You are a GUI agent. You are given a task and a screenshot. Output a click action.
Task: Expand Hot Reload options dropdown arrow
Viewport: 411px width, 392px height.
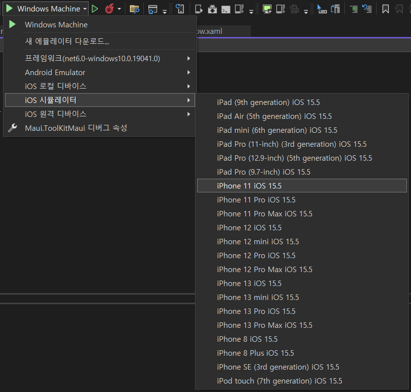tap(119, 9)
